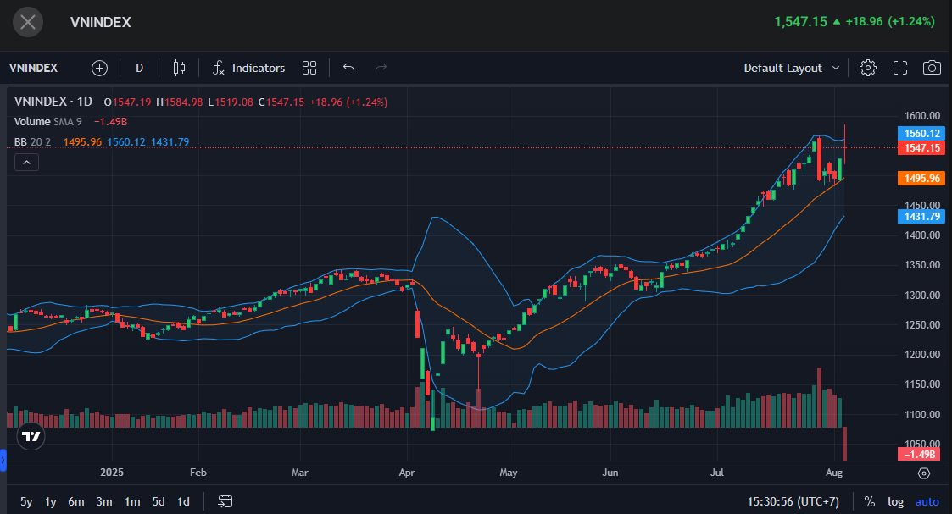Click the TradingView logo watermark
952x514 pixels.
[31, 437]
